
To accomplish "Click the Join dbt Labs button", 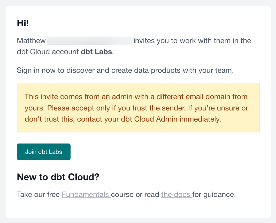I will coord(43,152).
